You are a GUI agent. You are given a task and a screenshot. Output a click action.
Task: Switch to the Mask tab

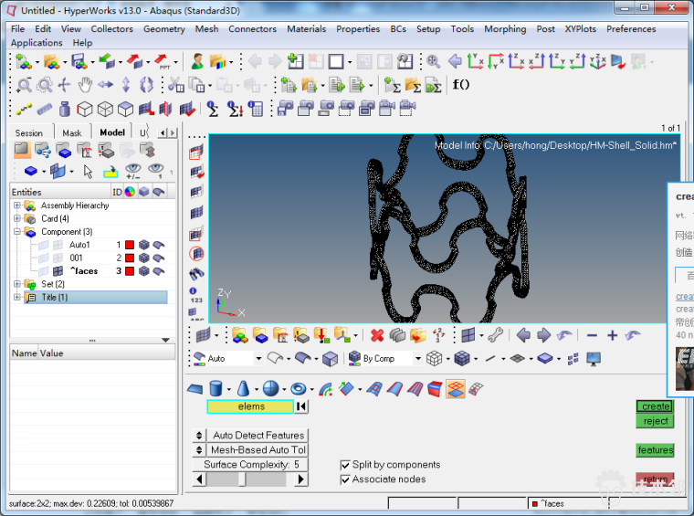point(71,132)
